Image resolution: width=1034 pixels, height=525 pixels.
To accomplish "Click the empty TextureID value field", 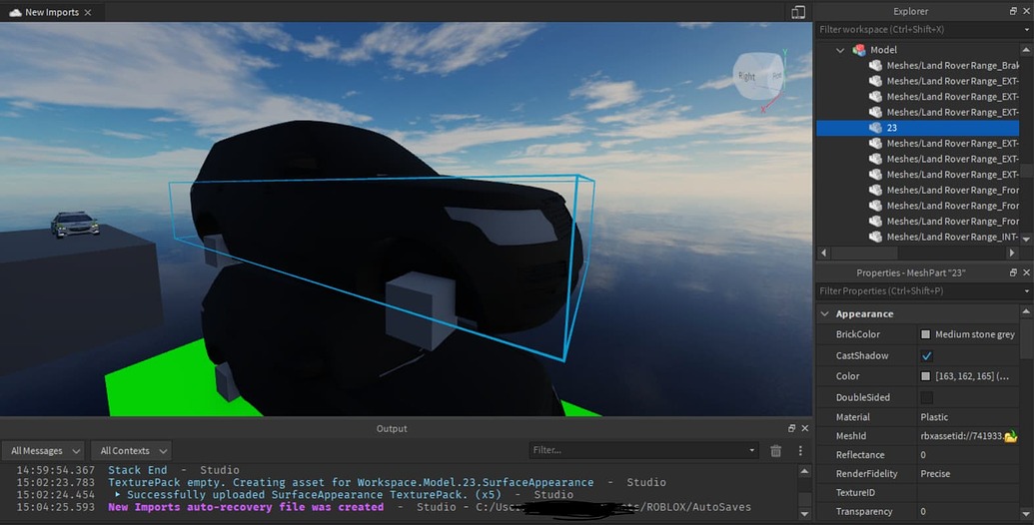I will (x=968, y=493).
